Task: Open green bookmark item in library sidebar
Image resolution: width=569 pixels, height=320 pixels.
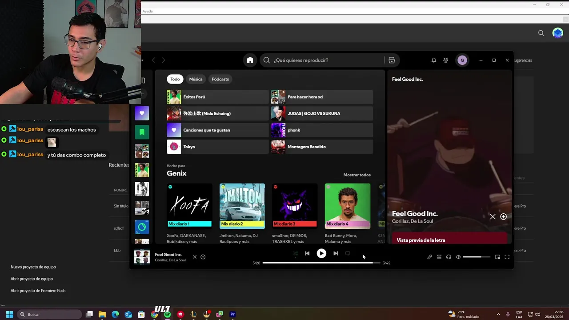Action: (x=142, y=132)
